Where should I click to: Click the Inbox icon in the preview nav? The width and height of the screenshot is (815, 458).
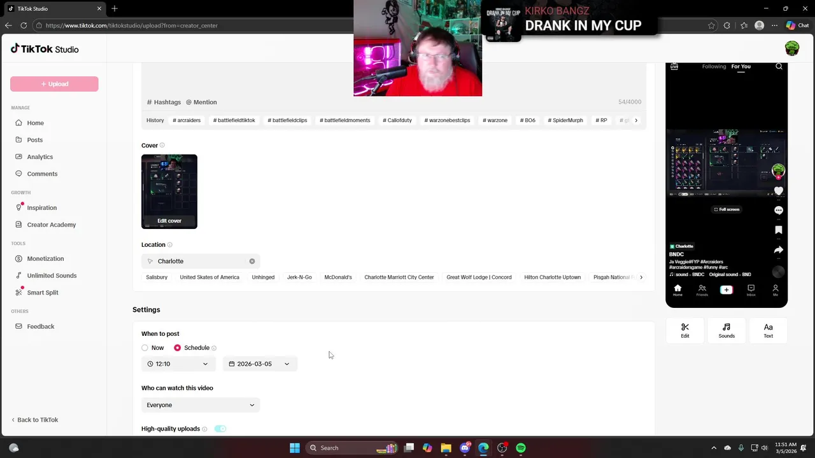tap(751, 291)
